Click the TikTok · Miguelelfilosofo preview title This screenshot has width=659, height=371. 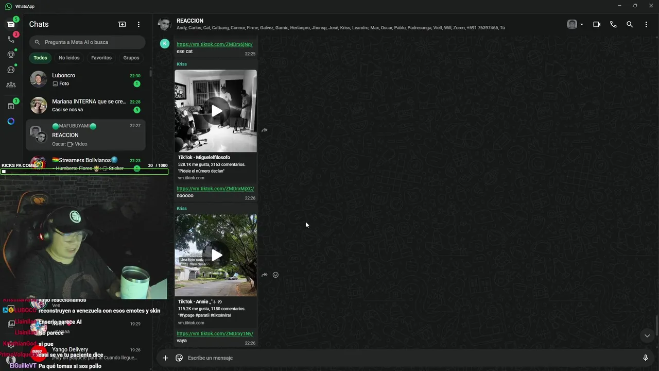point(204,157)
